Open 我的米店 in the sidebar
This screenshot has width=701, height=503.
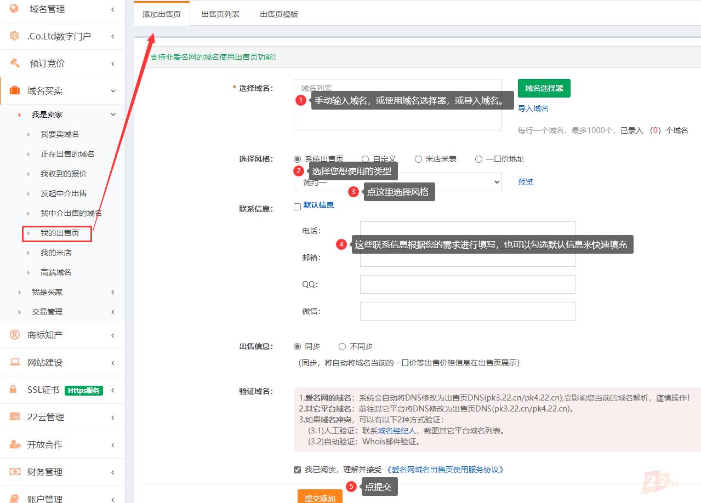(x=56, y=253)
